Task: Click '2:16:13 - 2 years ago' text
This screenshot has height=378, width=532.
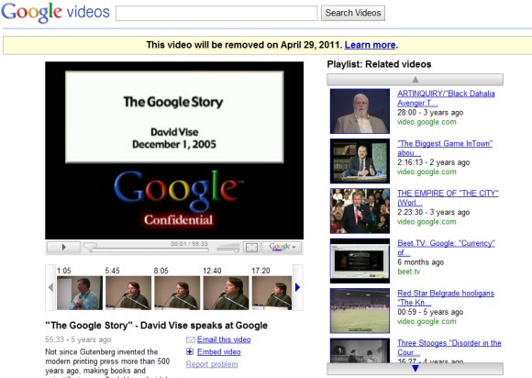Action: click(433, 162)
